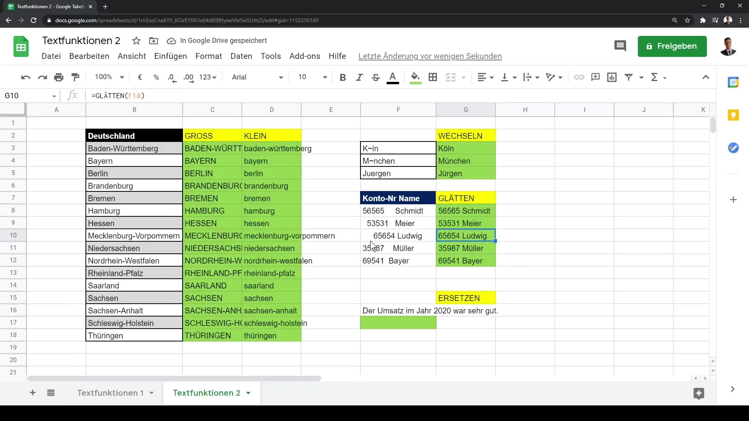Open filter views dropdown arrow
This screenshot has height=421, width=749.
pyautogui.click(x=641, y=77)
